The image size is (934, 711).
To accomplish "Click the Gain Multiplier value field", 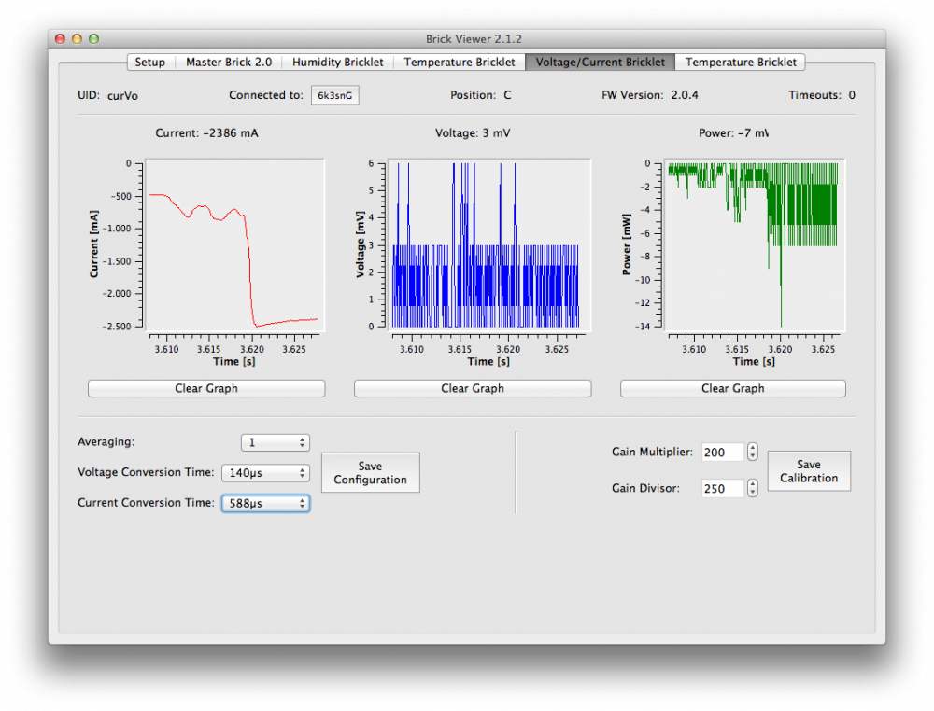I will pos(722,452).
